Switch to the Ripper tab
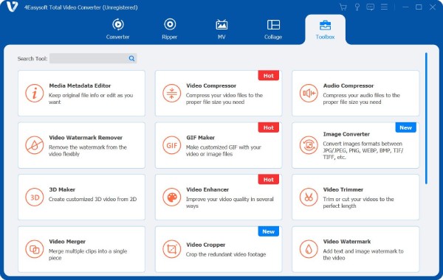 click(170, 29)
